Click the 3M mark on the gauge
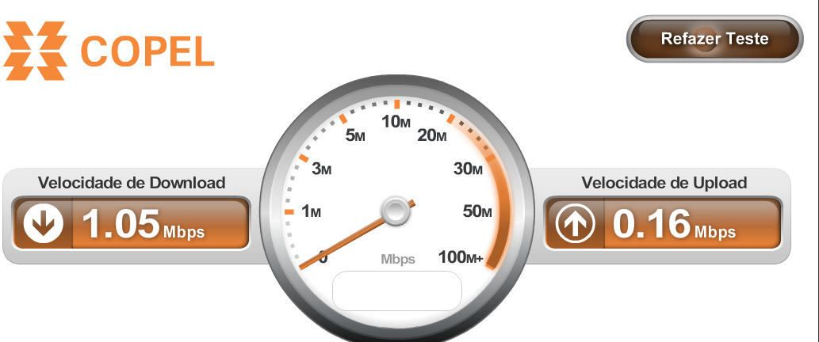 pos(321,169)
